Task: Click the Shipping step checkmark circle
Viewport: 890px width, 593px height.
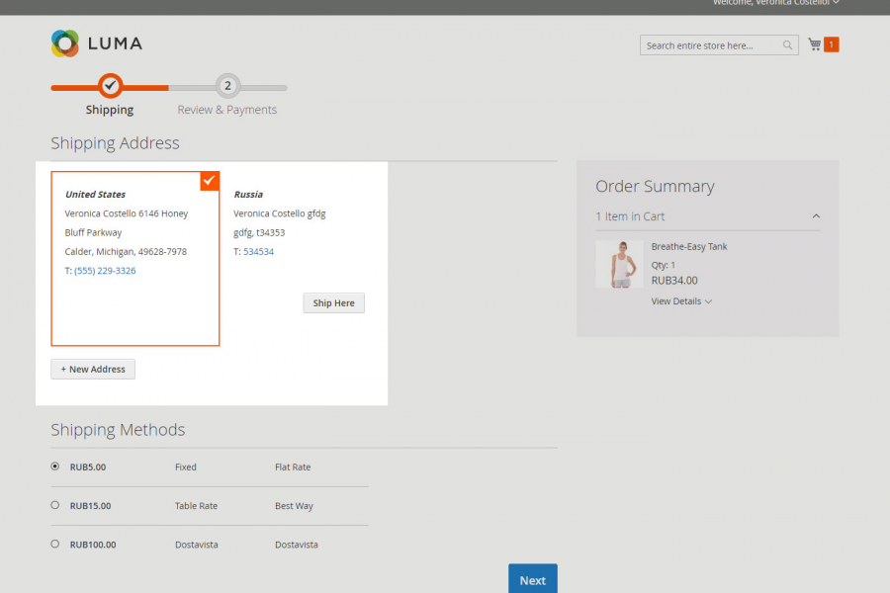Action: 110,86
